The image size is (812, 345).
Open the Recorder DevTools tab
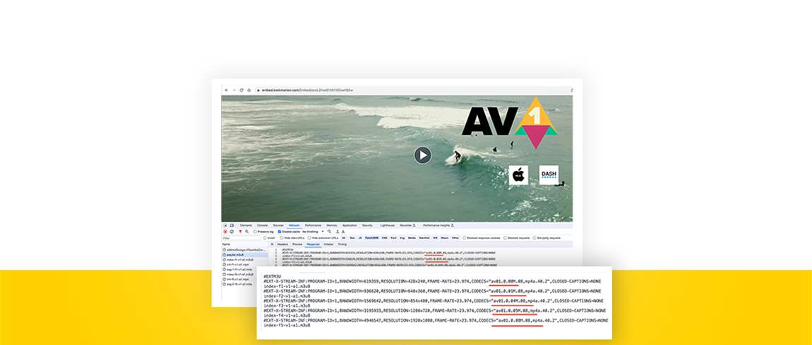click(x=407, y=226)
